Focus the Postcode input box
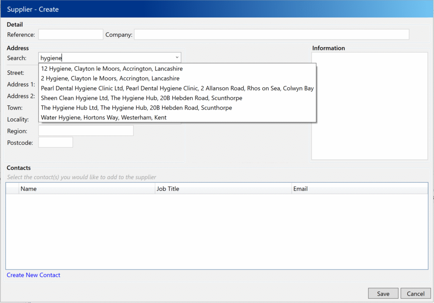 click(x=56, y=143)
